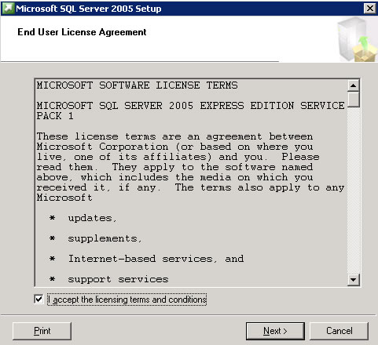Cancel the SQL Server setup

coord(339,331)
